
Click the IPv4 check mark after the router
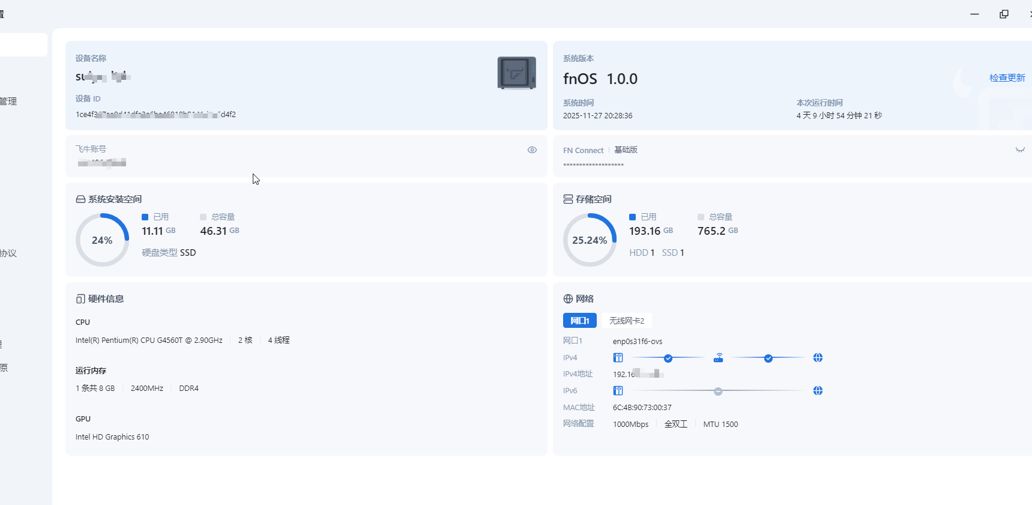point(768,358)
